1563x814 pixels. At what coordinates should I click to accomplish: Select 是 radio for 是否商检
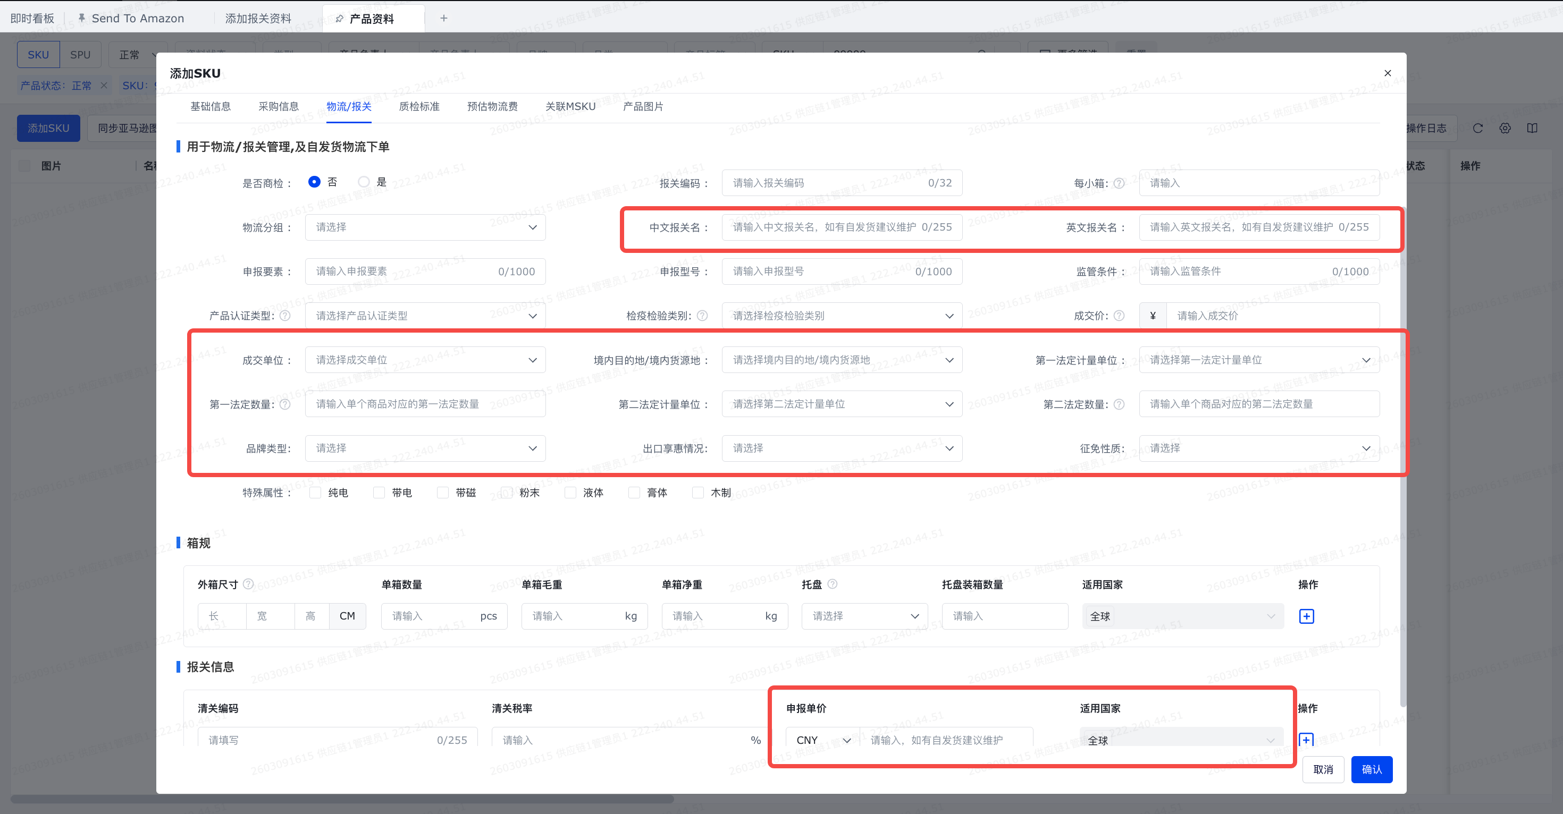click(x=364, y=182)
